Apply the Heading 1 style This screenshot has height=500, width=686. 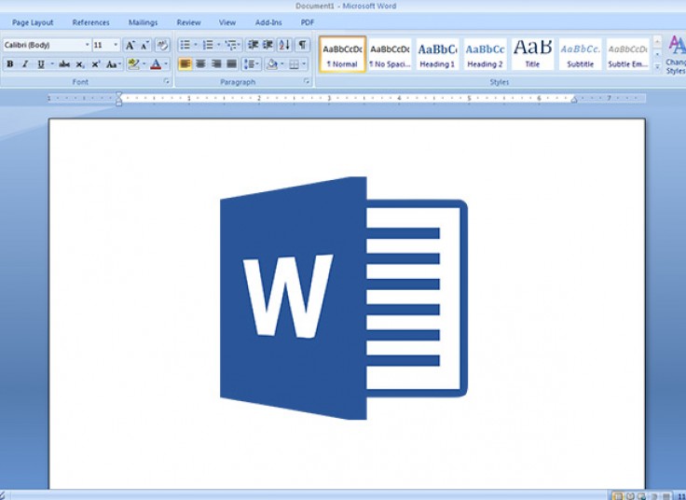click(x=437, y=54)
